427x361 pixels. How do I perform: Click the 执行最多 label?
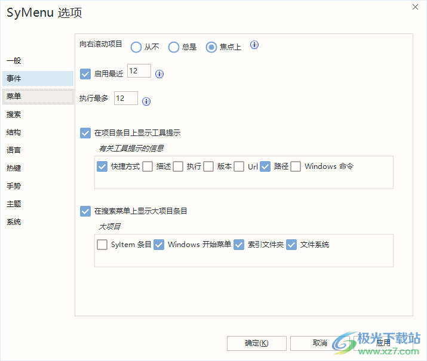pyautogui.click(x=94, y=98)
